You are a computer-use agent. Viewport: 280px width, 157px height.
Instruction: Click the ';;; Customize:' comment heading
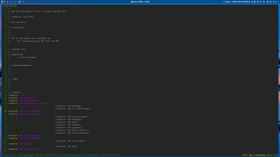coord(16,28)
